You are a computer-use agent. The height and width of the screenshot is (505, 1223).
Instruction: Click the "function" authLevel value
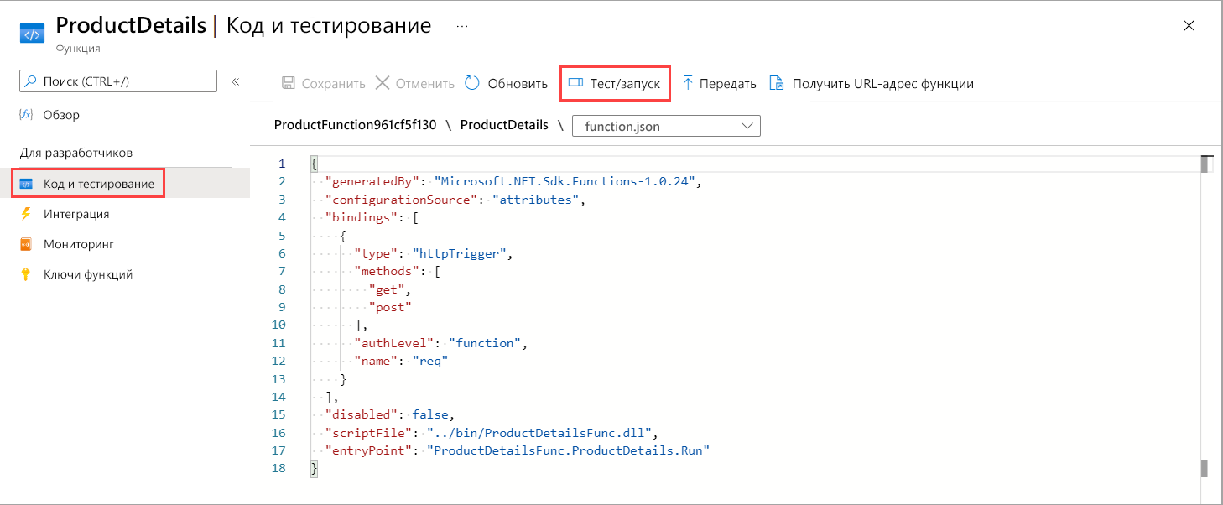click(x=487, y=343)
